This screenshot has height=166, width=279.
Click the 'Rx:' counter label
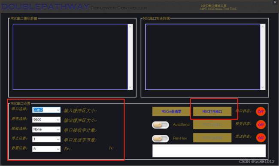[x=67, y=148]
